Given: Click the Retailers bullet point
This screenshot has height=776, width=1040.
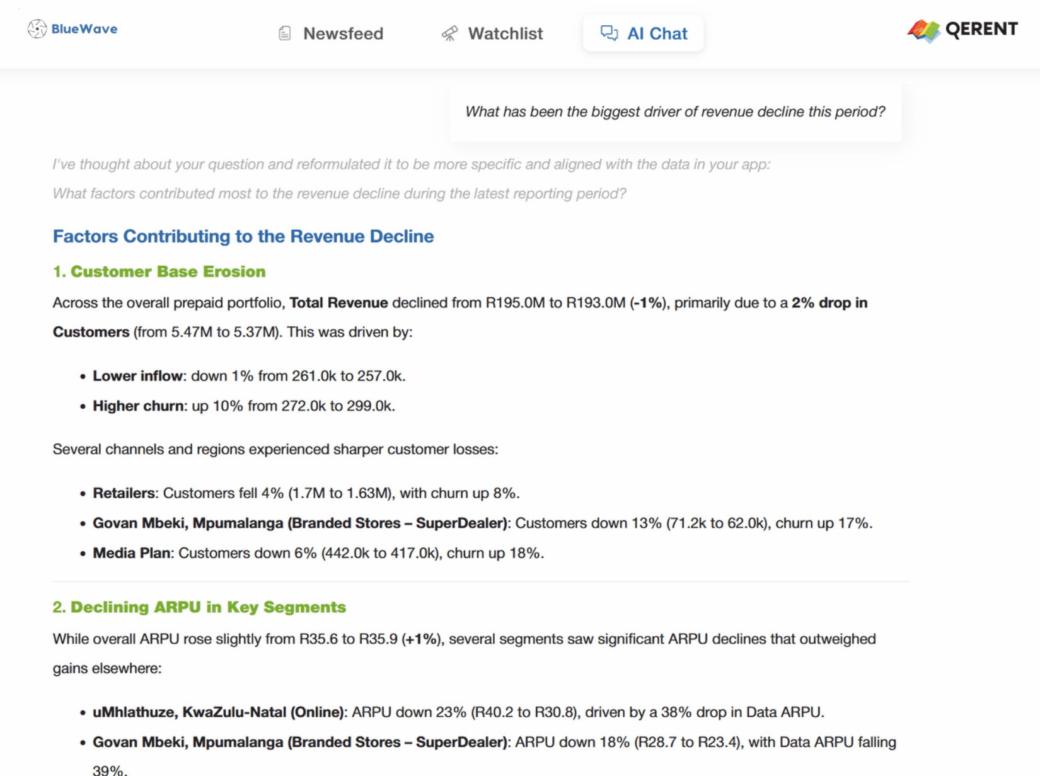Looking at the screenshot, I should click(x=306, y=493).
